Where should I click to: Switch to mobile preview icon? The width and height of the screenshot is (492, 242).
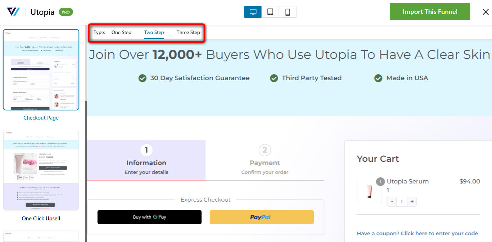pos(288,12)
